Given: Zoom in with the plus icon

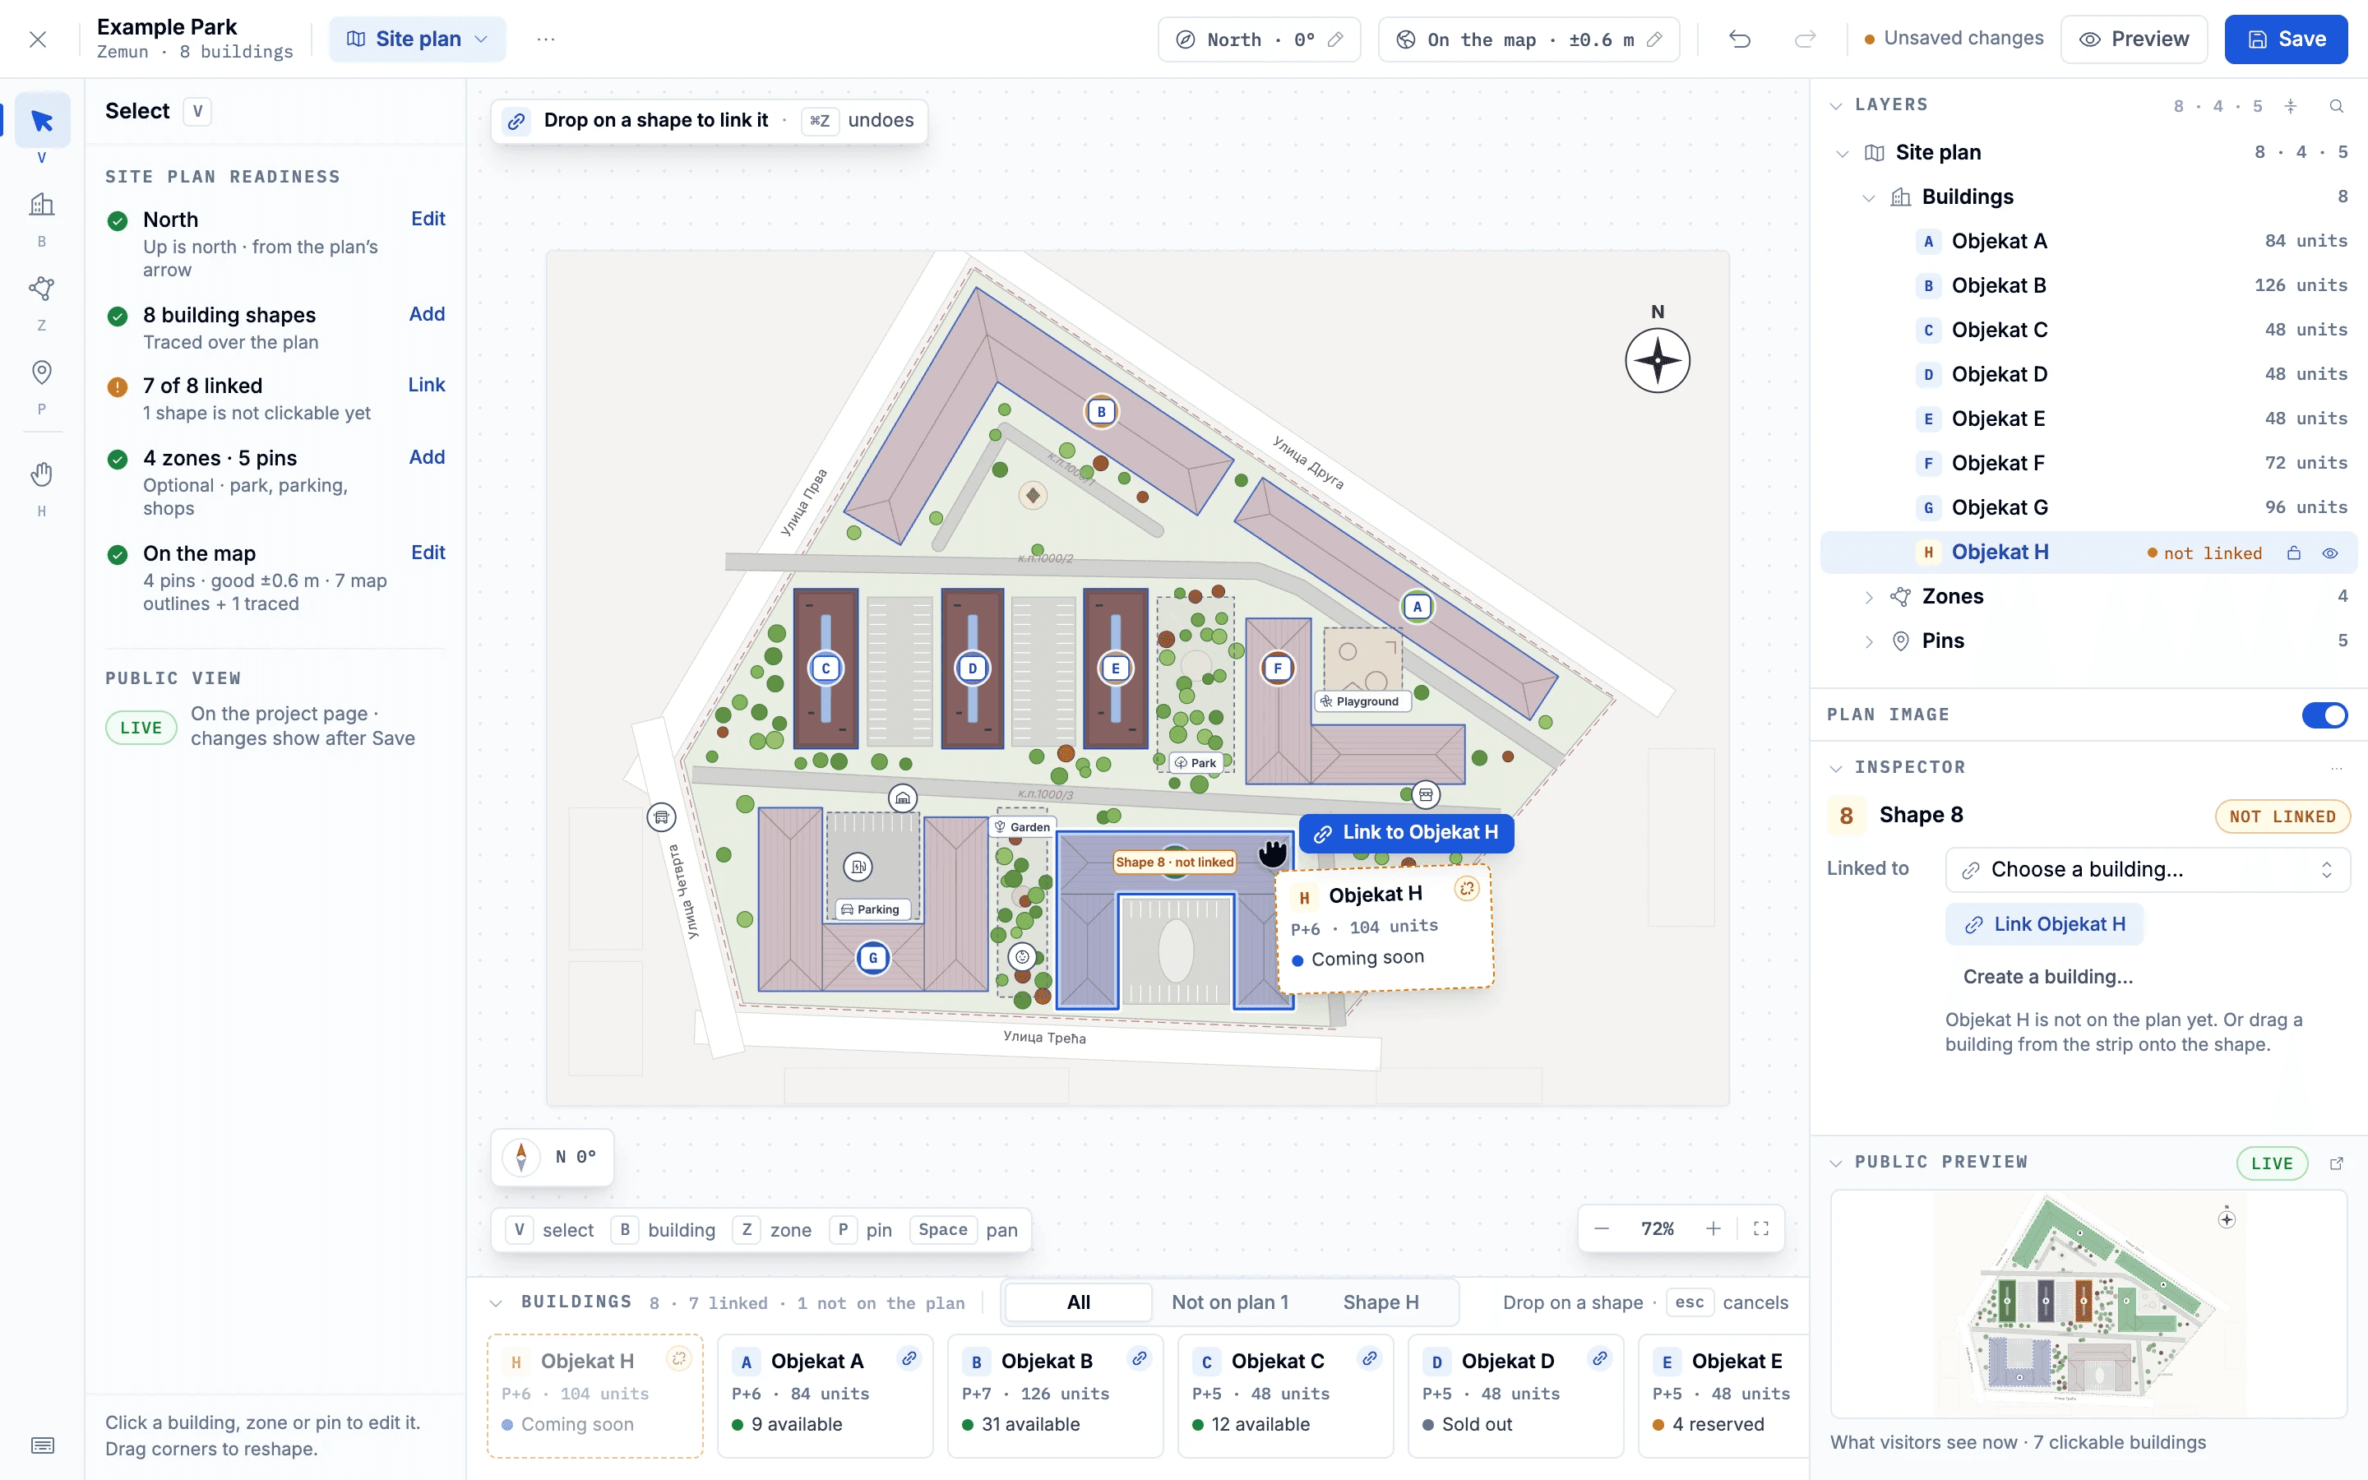Looking at the screenshot, I should click(1714, 1228).
